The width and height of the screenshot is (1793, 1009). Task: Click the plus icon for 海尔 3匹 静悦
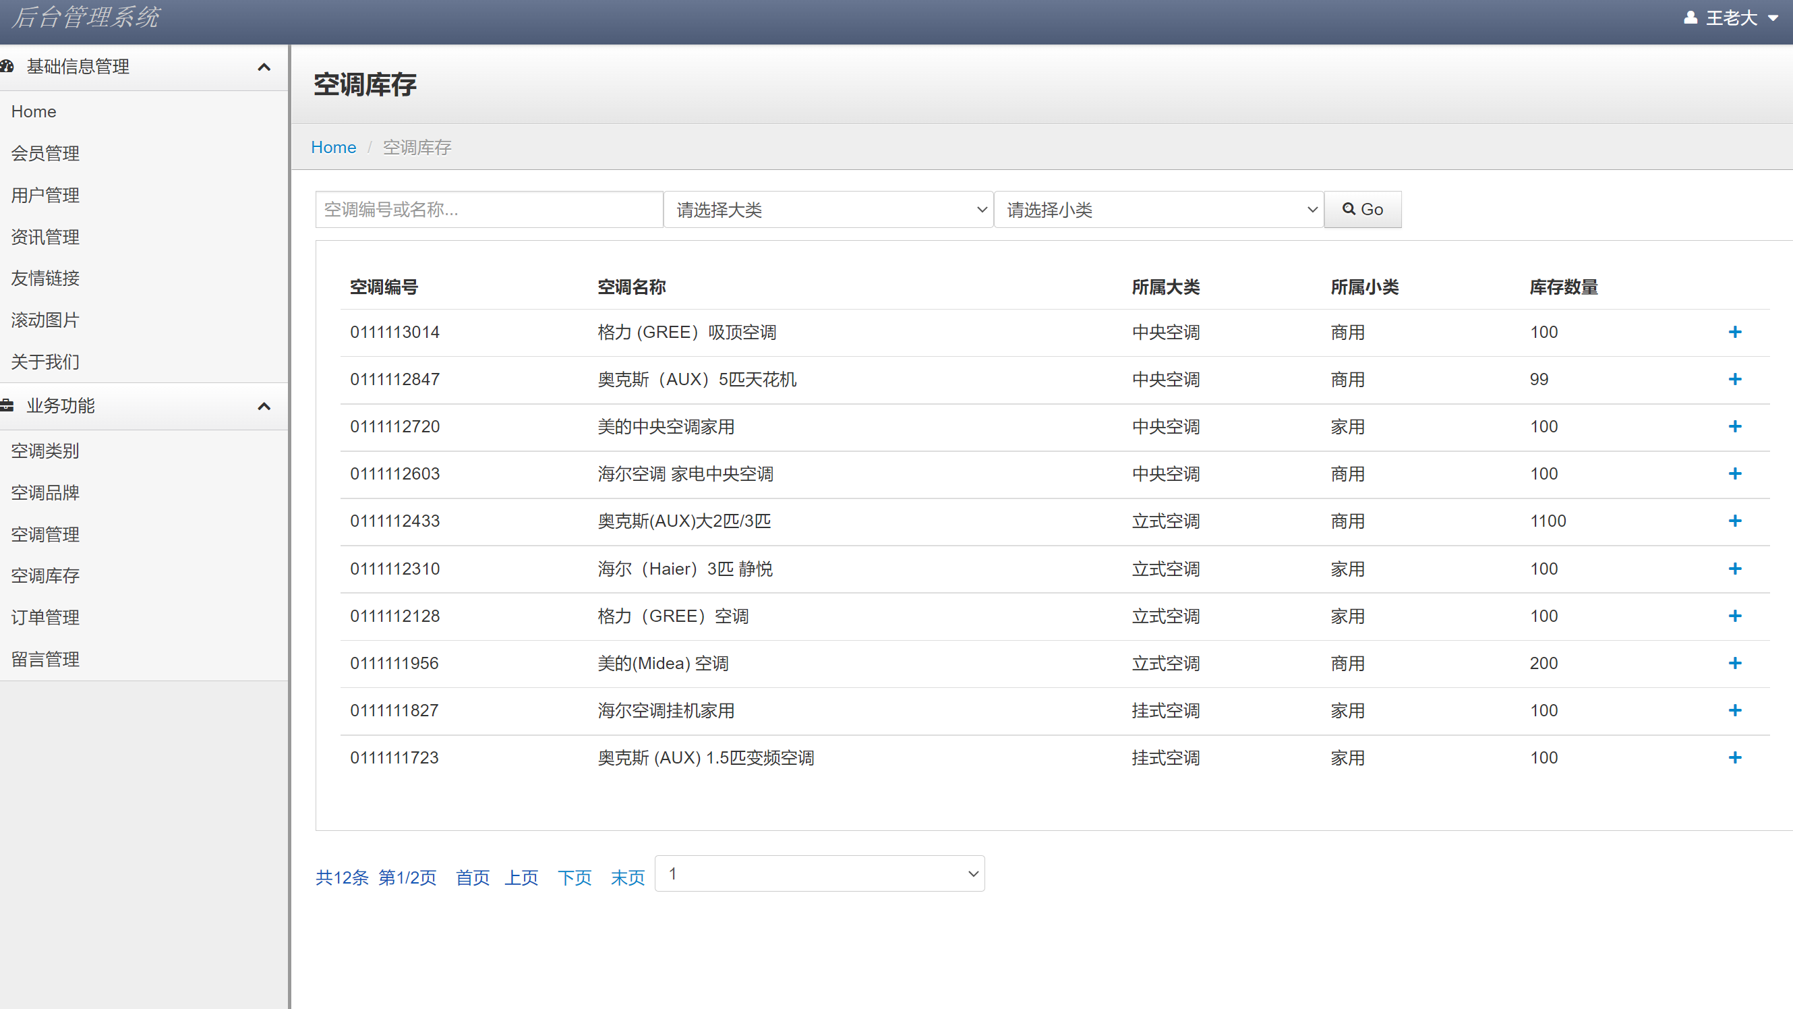pos(1734,568)
